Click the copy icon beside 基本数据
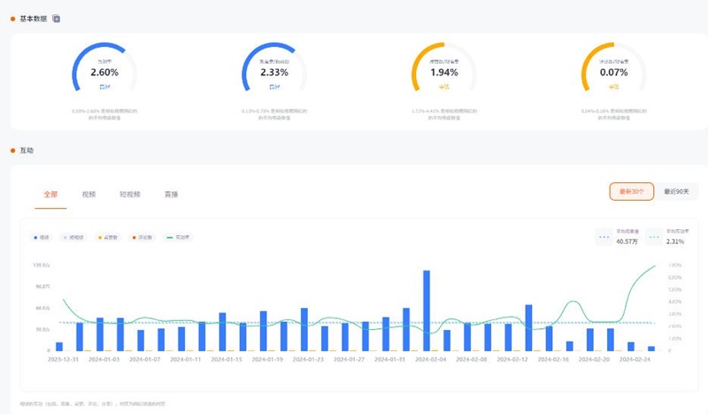708x414 pixels. (57, 18)
